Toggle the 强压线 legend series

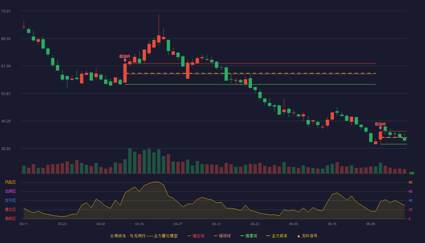[196, 236]
